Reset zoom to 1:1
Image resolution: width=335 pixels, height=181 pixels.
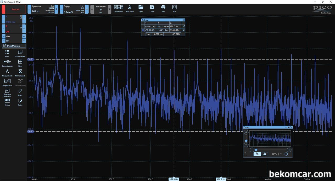280,154
